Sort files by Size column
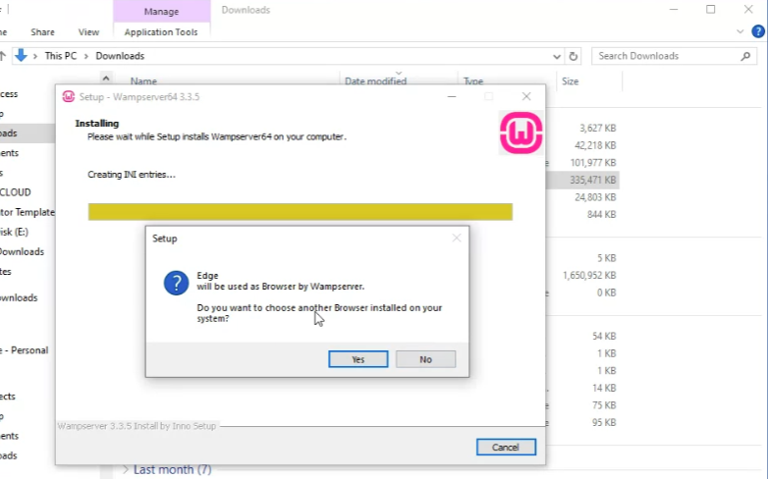 [571, 81]
